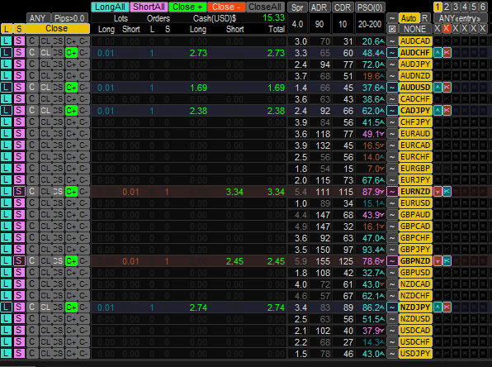Click the tilde icon left of Auto
Screen dimensions: 492x367
pos(392,18)
